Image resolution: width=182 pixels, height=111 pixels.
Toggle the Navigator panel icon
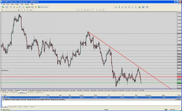click(17, 7)
